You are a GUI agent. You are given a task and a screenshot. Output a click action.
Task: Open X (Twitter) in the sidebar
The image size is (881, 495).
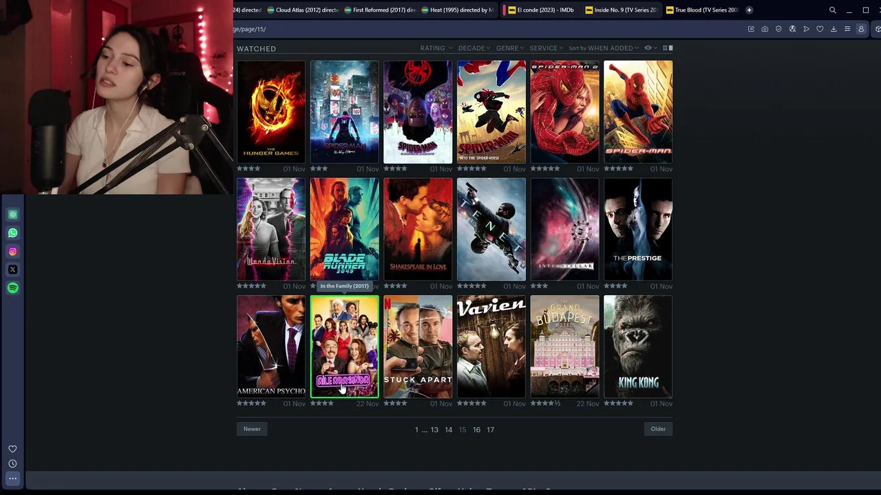tap(12, 269)
